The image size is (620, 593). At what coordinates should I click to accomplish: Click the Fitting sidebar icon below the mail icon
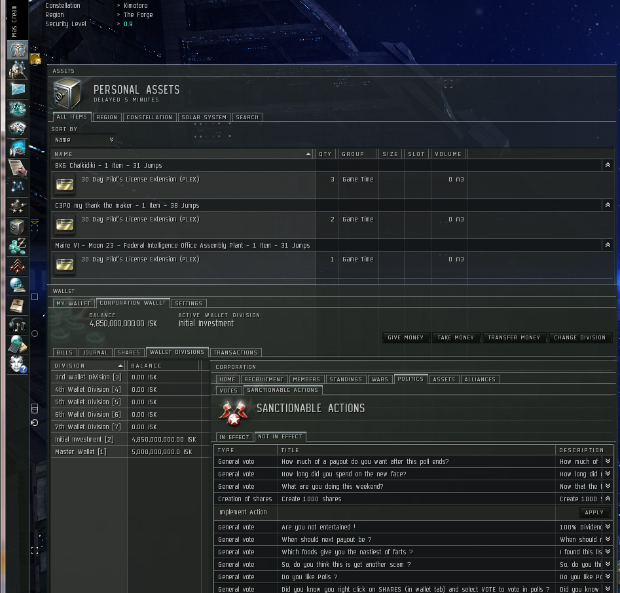pyautogui.click(x=18, y=109)
